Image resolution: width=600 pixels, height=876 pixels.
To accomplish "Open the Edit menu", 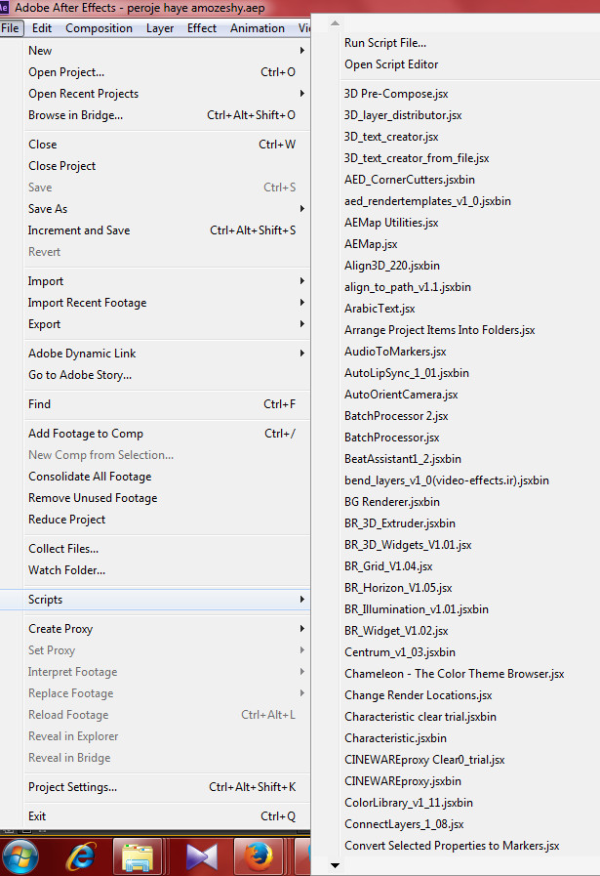I will (x=42, y=28).
